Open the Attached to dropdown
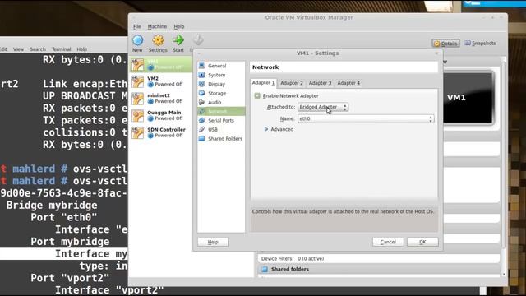This screenshot has width=526, height=296. point(323,107)
